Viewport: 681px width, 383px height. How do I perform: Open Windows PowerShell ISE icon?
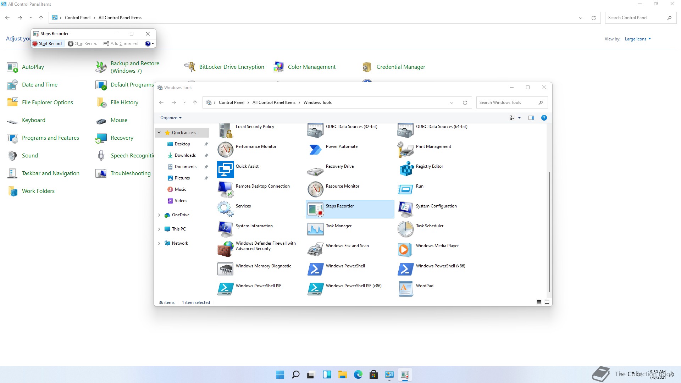pyautogui.click(x=225, y=289)
